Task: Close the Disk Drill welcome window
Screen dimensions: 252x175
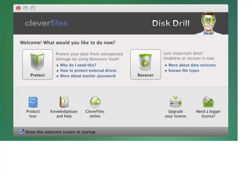Action: click(19, 8)
